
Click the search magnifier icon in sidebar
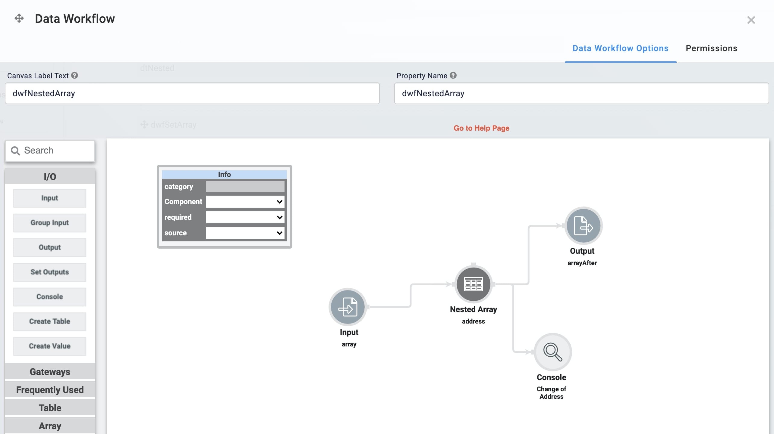pyautogui.click(x=15, y=150)
